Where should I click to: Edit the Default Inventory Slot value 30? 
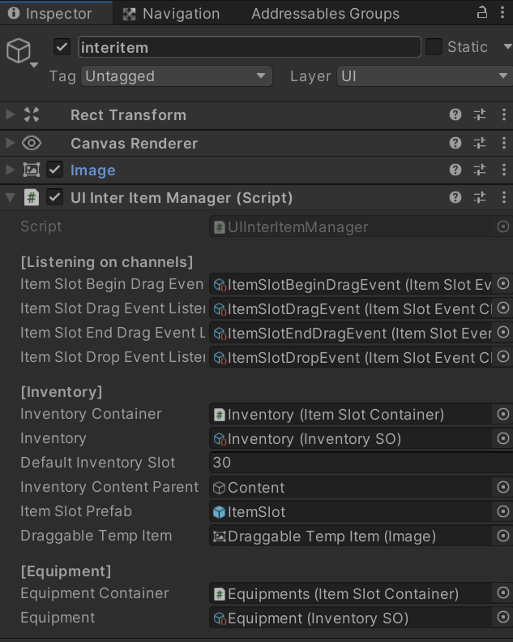(x=361, y=463)
